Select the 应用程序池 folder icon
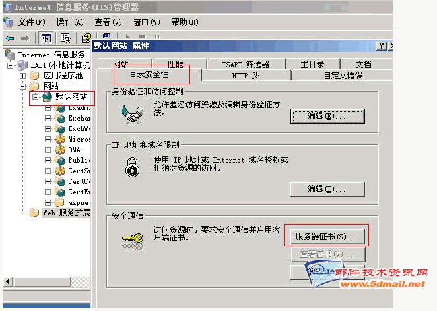Screen dimensions: 437x311 (x=34, y=76)
